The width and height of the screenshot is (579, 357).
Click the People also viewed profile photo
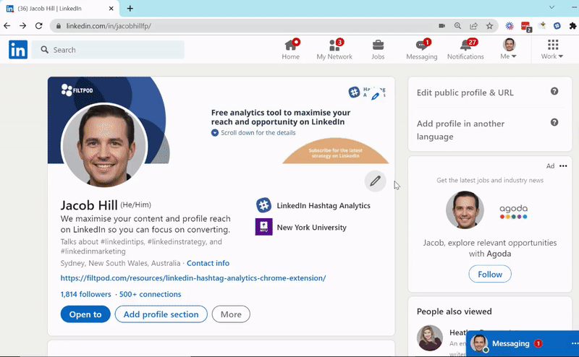point(430,337)
